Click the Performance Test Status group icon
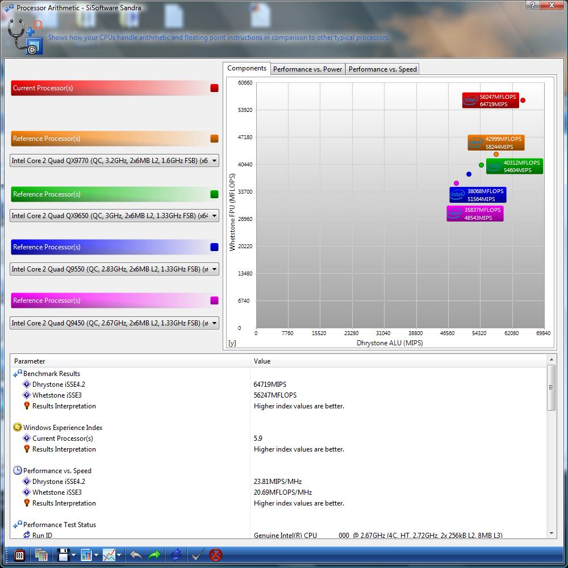Screen dimensions: 568x568 tap(18, 524)
